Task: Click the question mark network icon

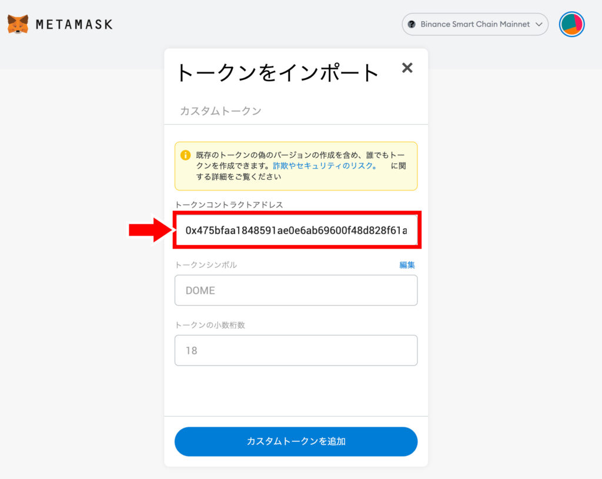Action: 412,24
